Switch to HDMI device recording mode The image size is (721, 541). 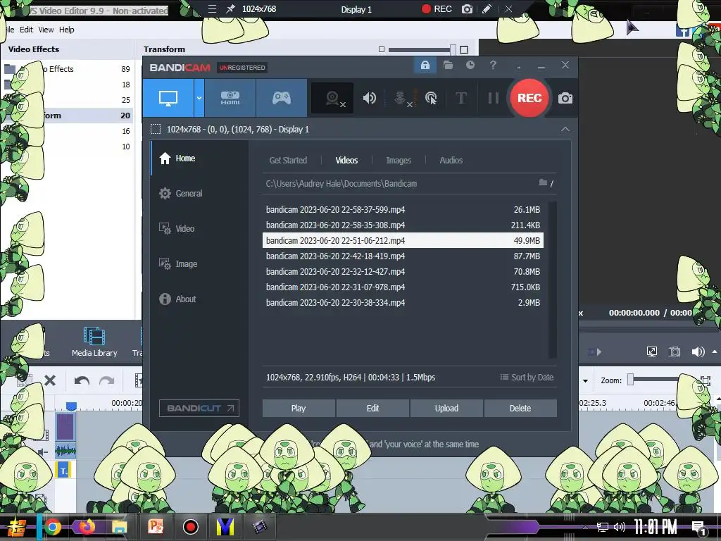click(230, 98)
